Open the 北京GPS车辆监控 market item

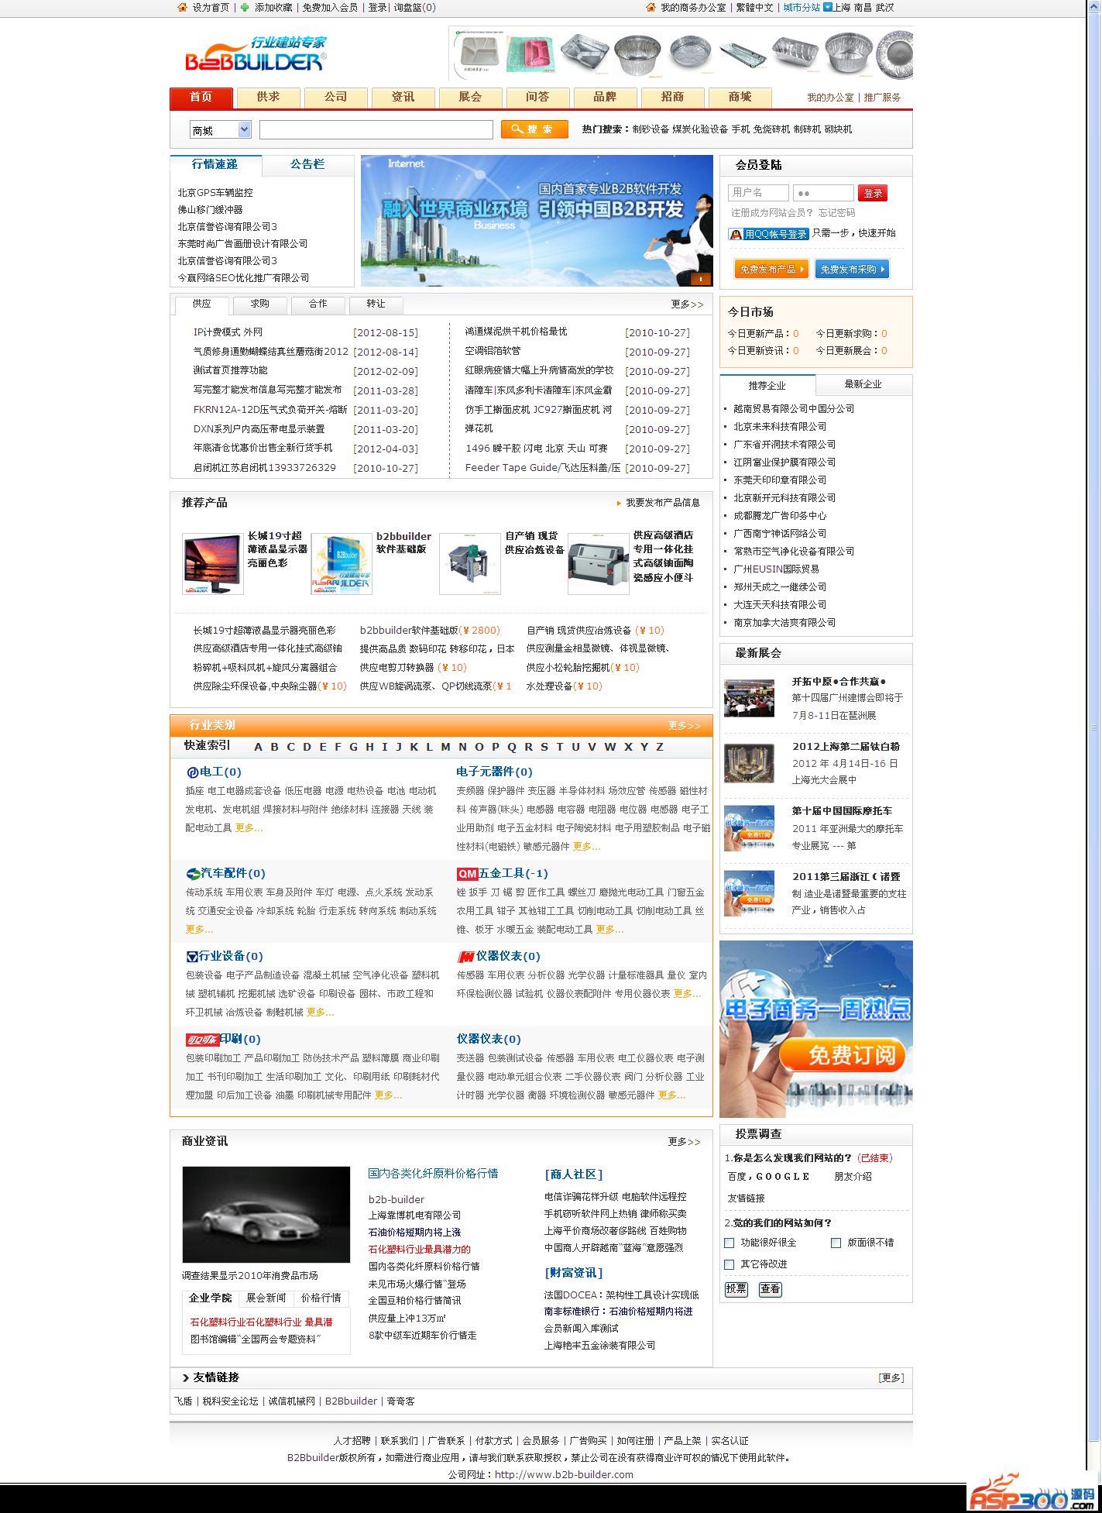pyautogui.click(x=215, y=193)
